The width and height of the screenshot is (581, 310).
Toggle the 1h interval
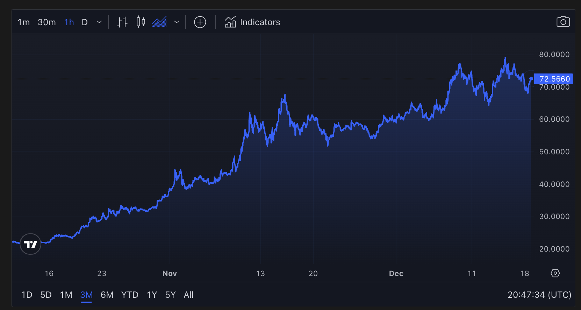69,22
